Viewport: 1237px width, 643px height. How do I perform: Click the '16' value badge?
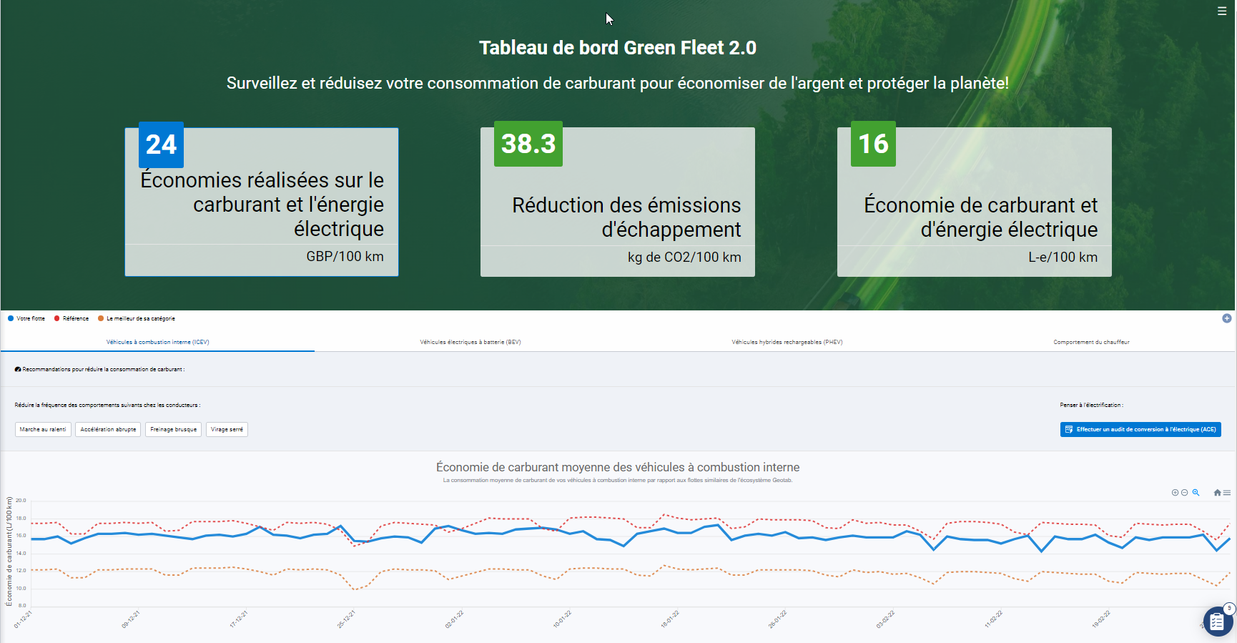pyautogui.click(x=873, y=144)
